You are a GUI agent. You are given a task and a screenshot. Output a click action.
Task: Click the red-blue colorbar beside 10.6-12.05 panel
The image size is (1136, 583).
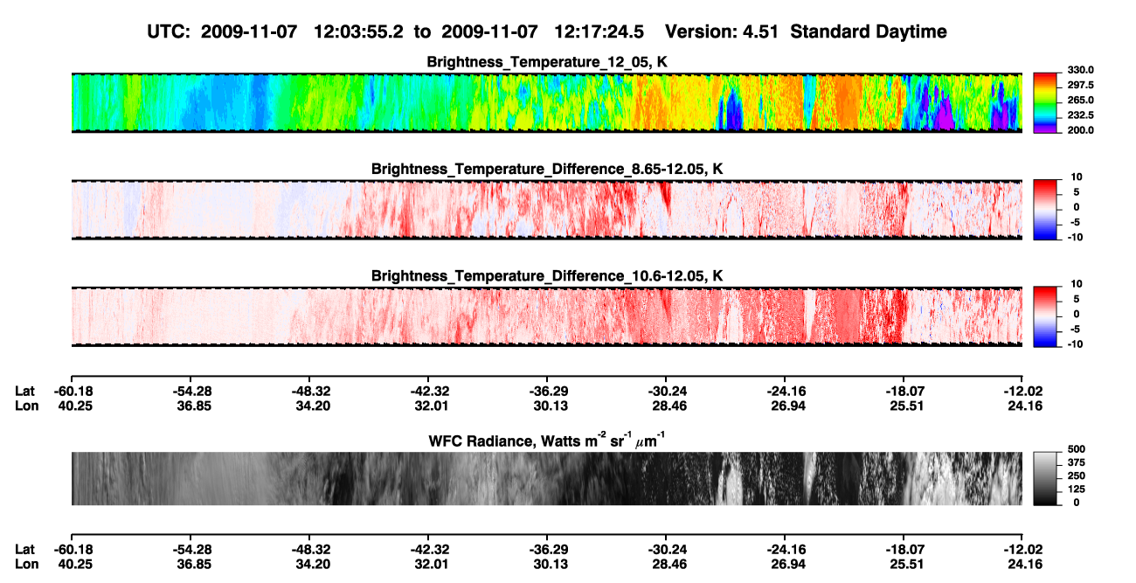tap(1045, 316)
